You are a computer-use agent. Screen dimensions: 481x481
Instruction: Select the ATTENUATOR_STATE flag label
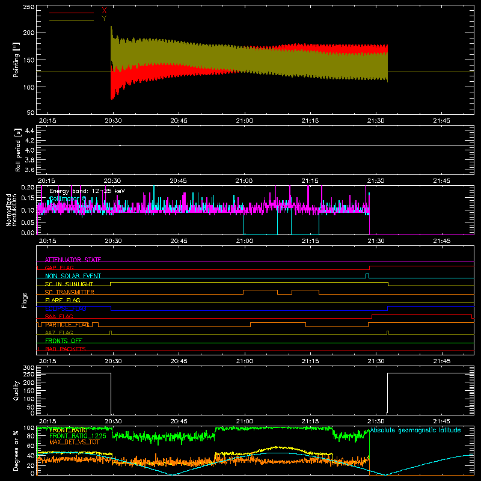pos(73,260)
